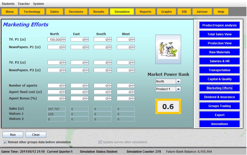This screenshot has height=155, width=247.
Task: Go to the Graphs tab
Action: 166,12
